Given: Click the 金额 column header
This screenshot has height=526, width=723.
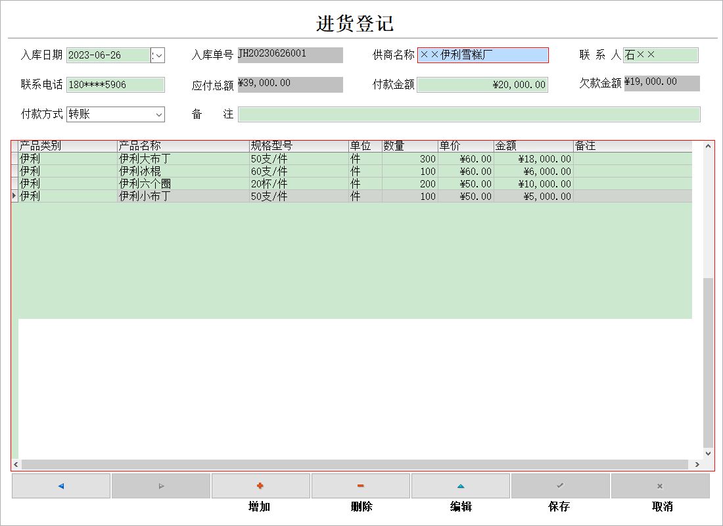Looking at the screenshot, I should click(x=534, y=146).
